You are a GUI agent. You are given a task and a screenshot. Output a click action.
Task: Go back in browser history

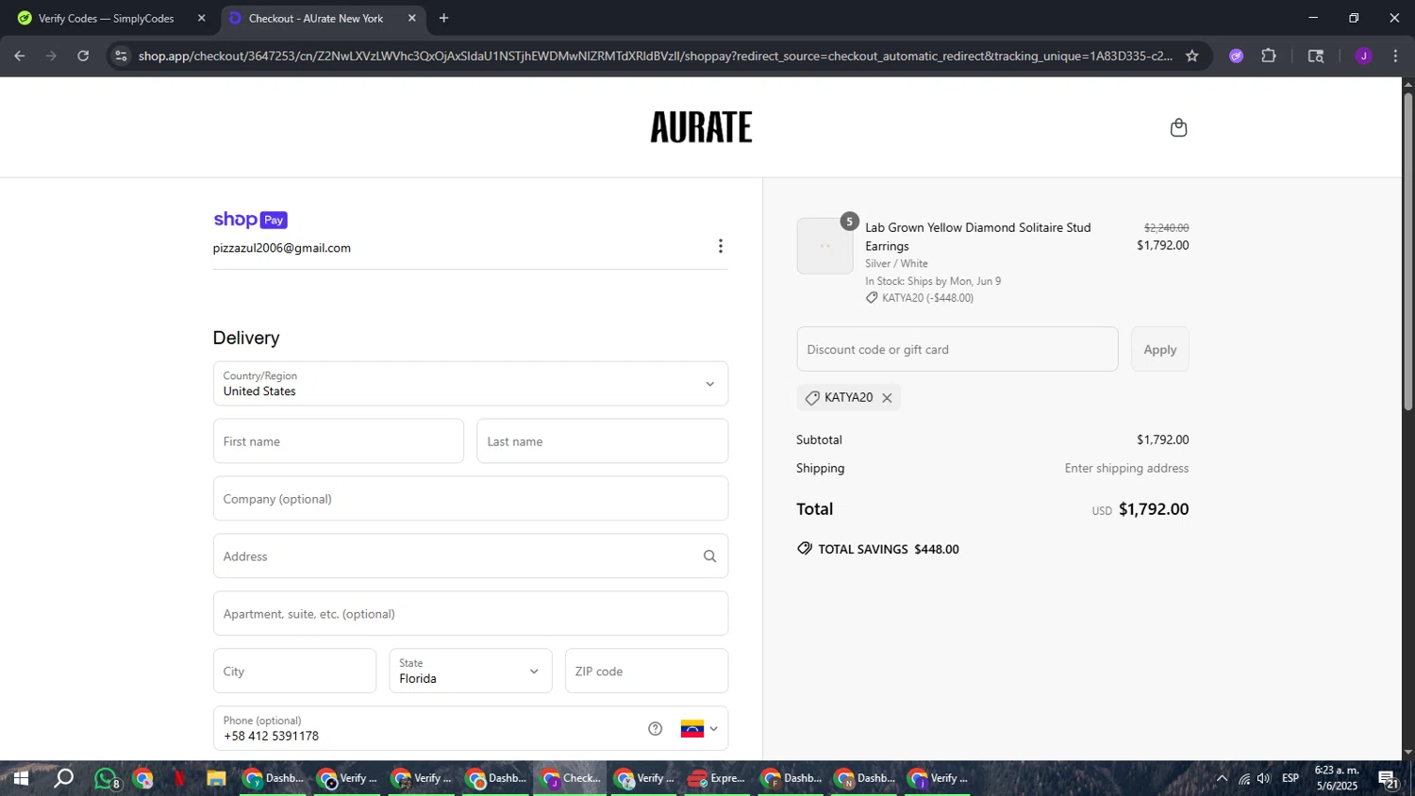(20, 56)
